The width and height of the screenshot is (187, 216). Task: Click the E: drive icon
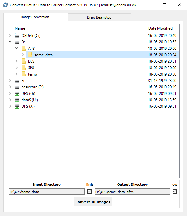pyautogui.click(x=17, y=81)
